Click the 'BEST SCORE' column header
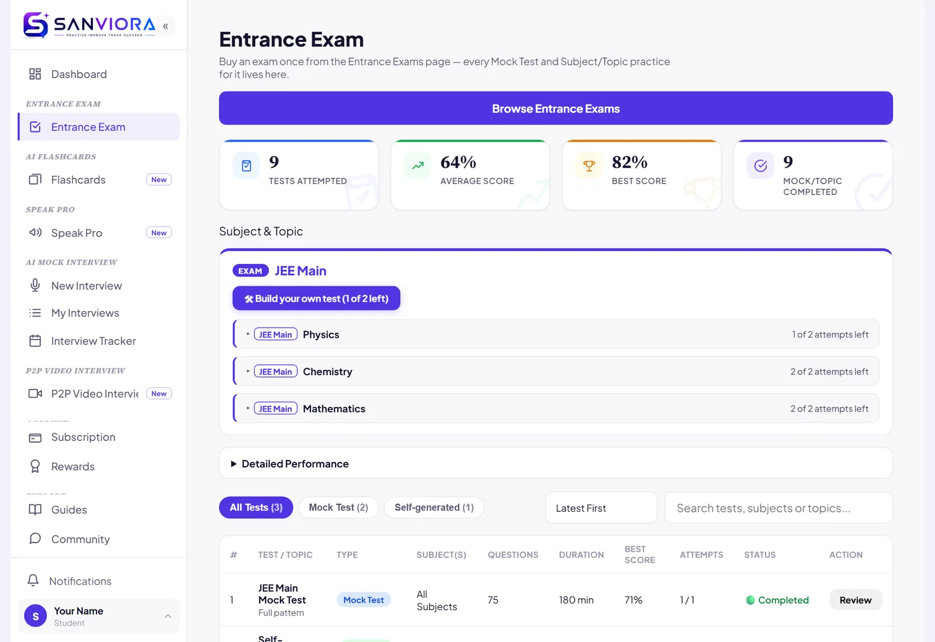Viewport: 935px width, 642px height. [x=639, y=554]
